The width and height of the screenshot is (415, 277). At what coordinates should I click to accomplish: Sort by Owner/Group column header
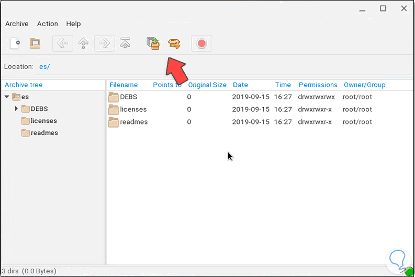(364, 85)
